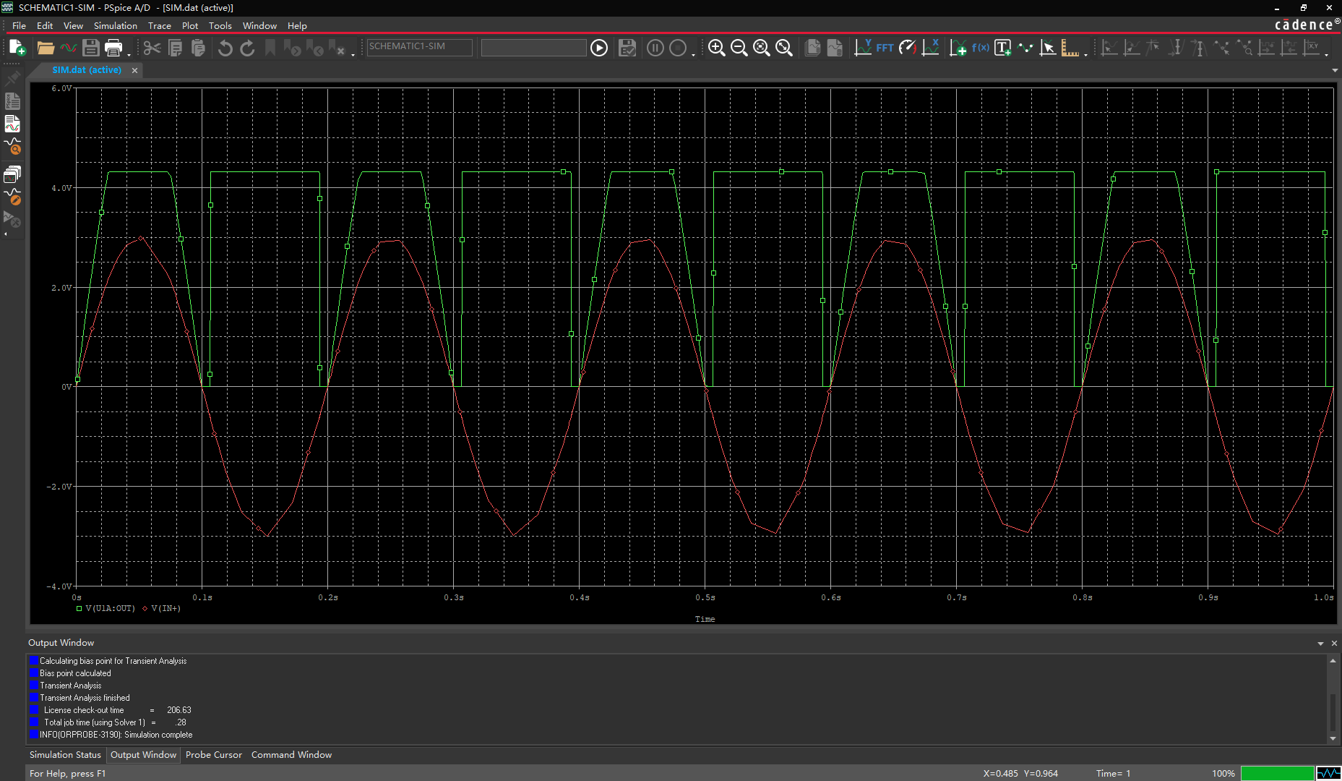
Task: Expand the trace tools toolbar options arrow
Action: 1085,54
